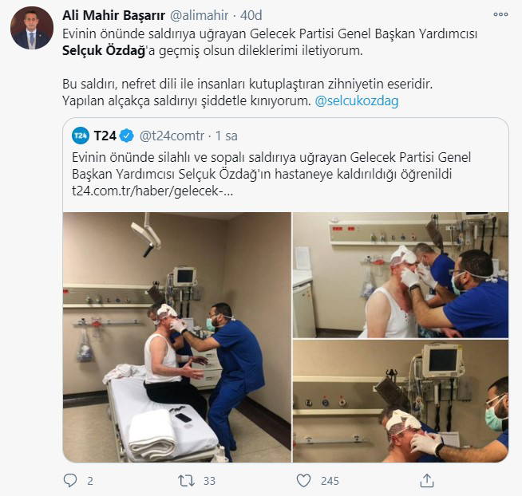Image resolution: width=522 pixels, height=496 pixels.
Task: Like the tweet with heart icon
Action: [303, 481]
